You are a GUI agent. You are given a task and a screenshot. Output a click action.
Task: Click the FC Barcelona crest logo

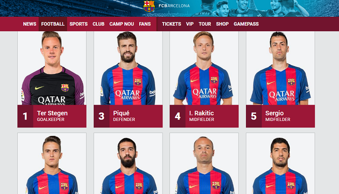pyautogui.click(x=149, y=6)
